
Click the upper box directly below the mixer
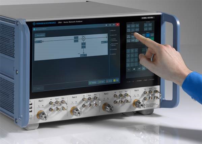pos(84,44)
